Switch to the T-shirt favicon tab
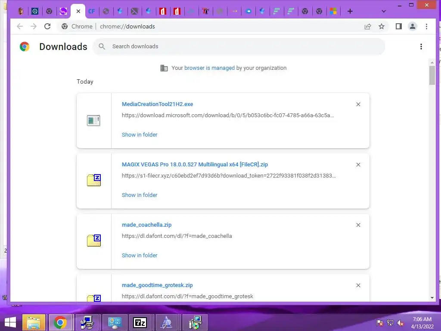This screenshot has height=331, width=441. 205,11
